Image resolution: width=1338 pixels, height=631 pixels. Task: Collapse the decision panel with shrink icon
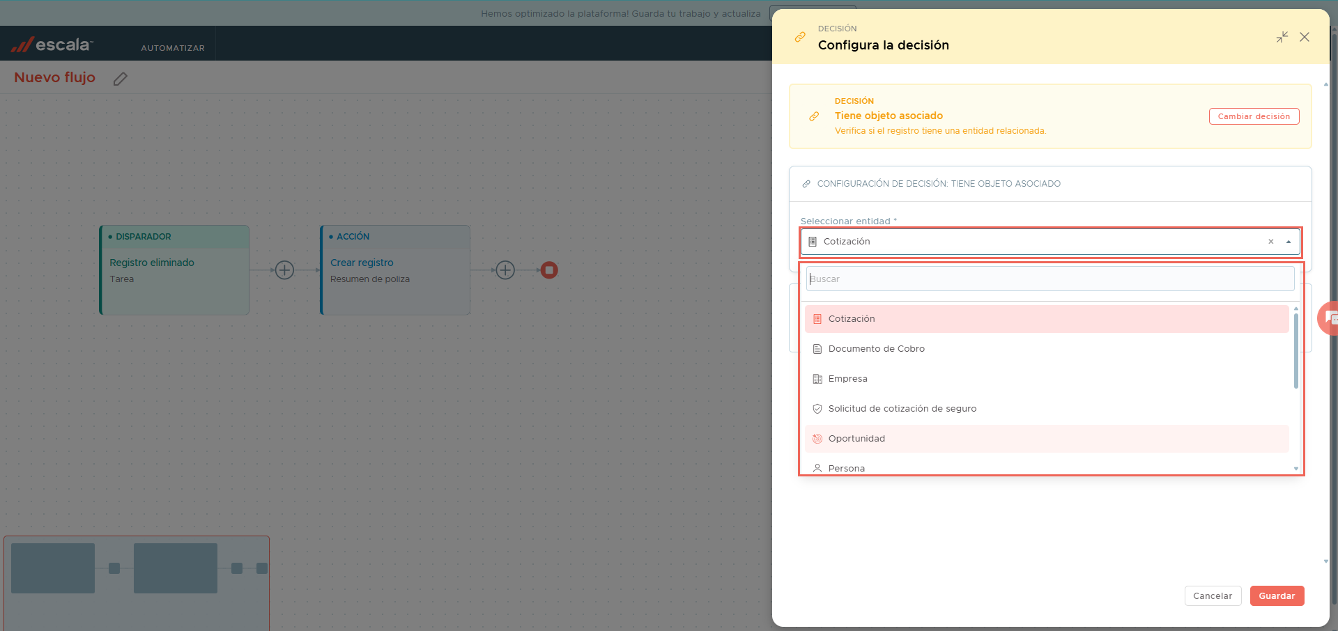coord(1282,37)
